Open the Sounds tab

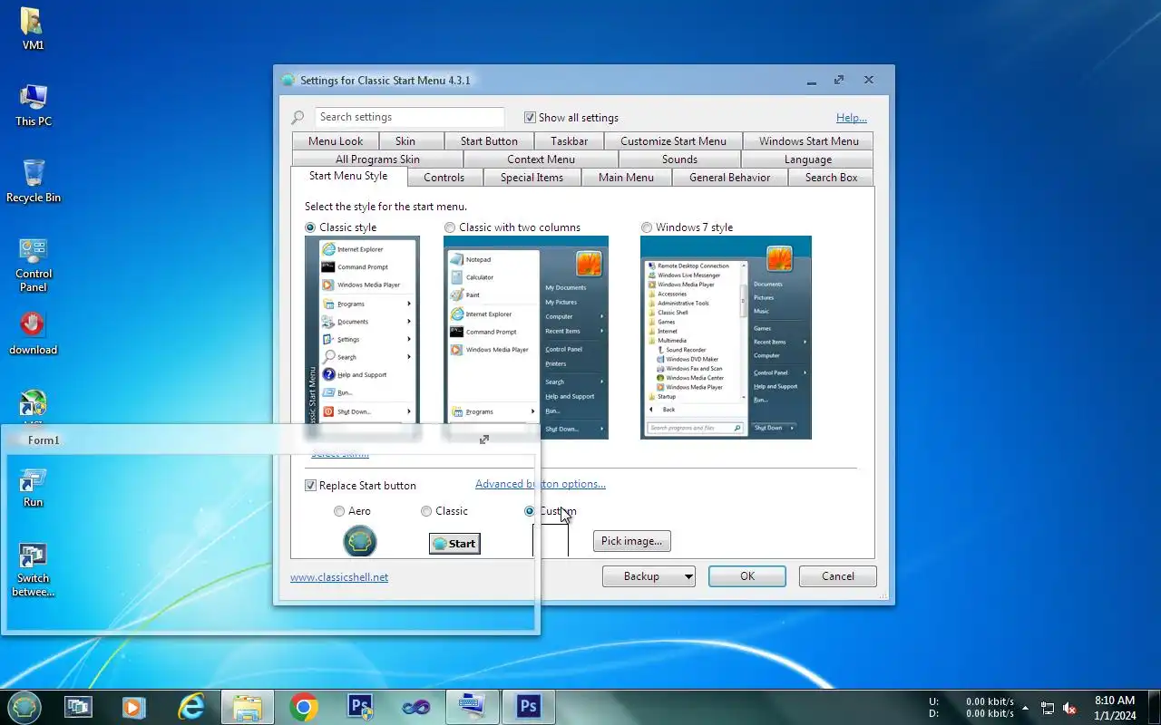(679, 159)
